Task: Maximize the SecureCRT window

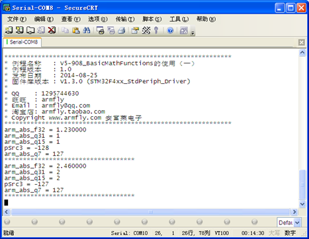Action: 290,8
